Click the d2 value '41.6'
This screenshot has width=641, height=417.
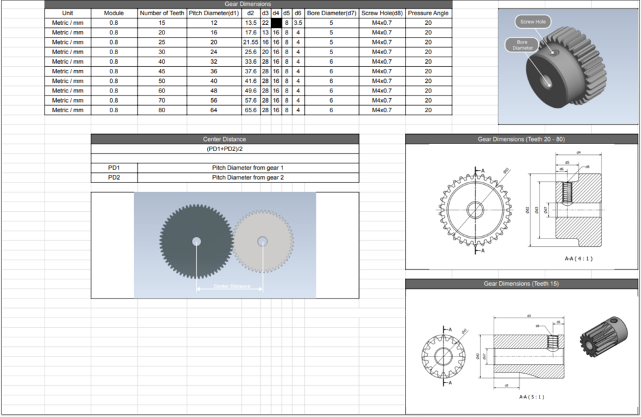tap(251, 81)
